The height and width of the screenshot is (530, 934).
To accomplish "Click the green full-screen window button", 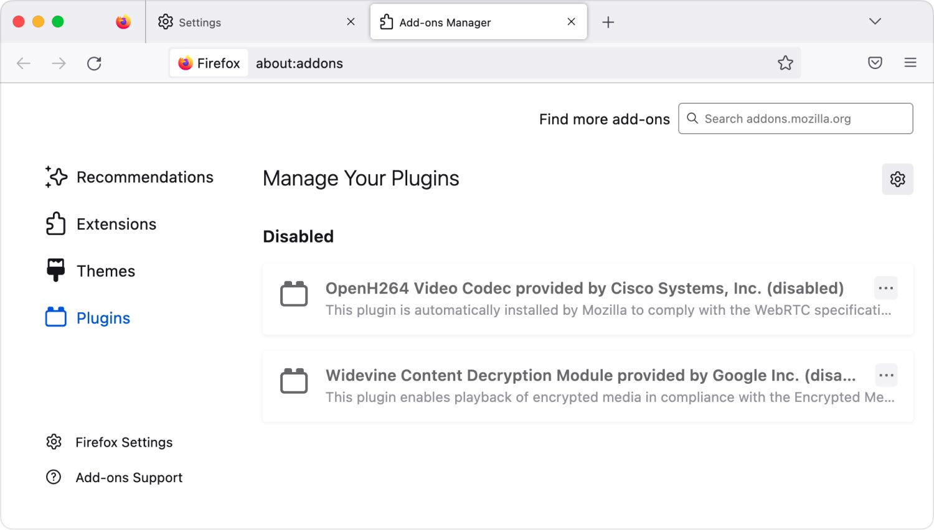I will click(x=58, y=22).
